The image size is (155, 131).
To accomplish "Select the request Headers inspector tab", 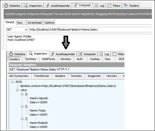I will [14, 59].
